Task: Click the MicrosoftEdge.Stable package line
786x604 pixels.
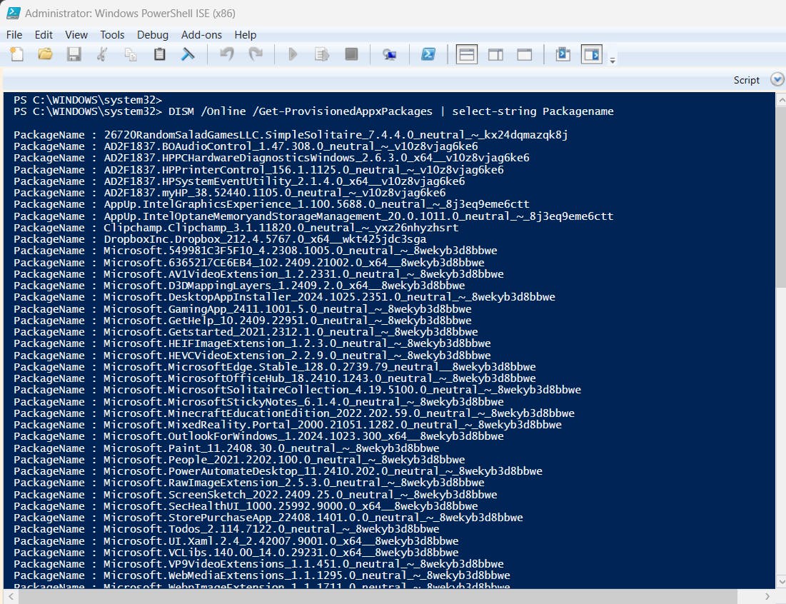Action: [x=275, y=367]
